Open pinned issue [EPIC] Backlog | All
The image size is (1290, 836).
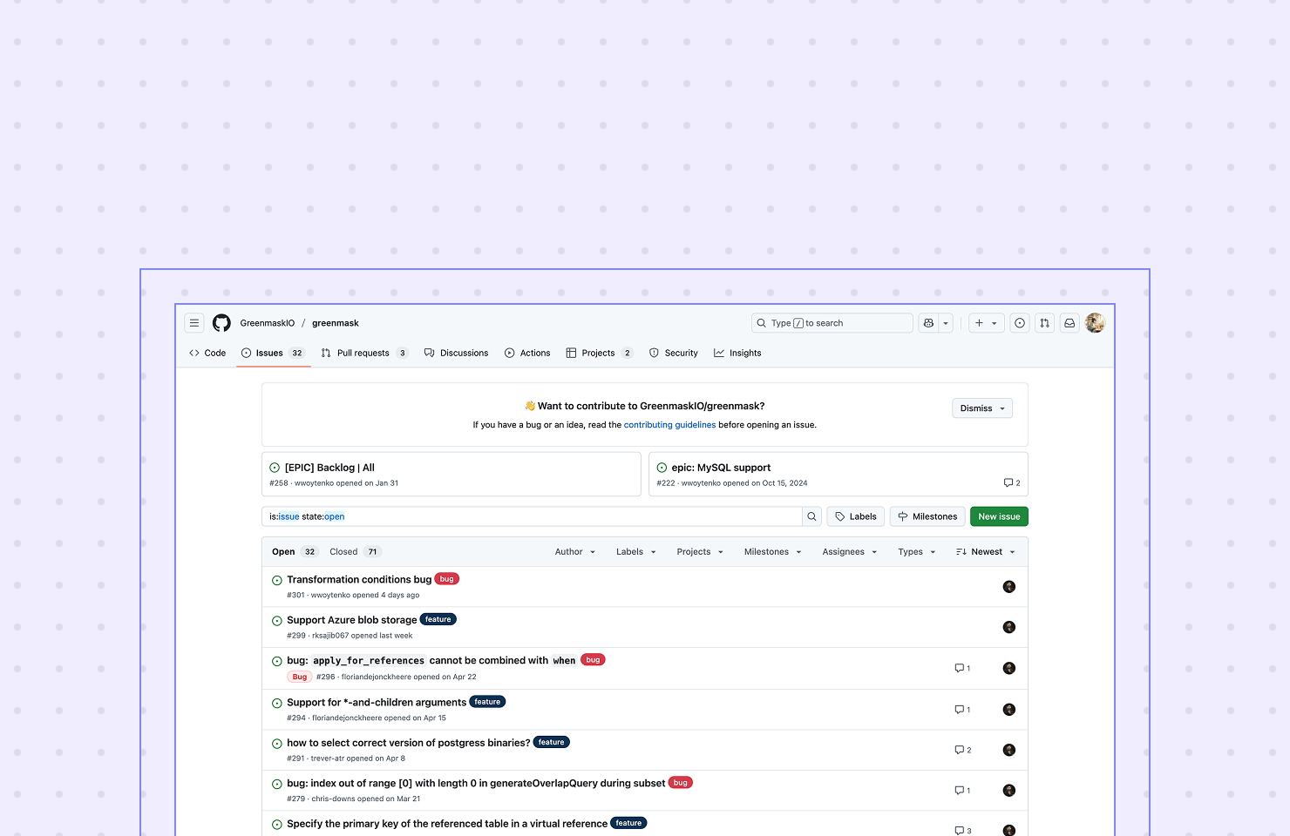329,468
